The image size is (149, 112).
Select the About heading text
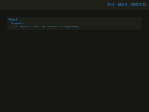pyautogui.click(x=13, y=19)
